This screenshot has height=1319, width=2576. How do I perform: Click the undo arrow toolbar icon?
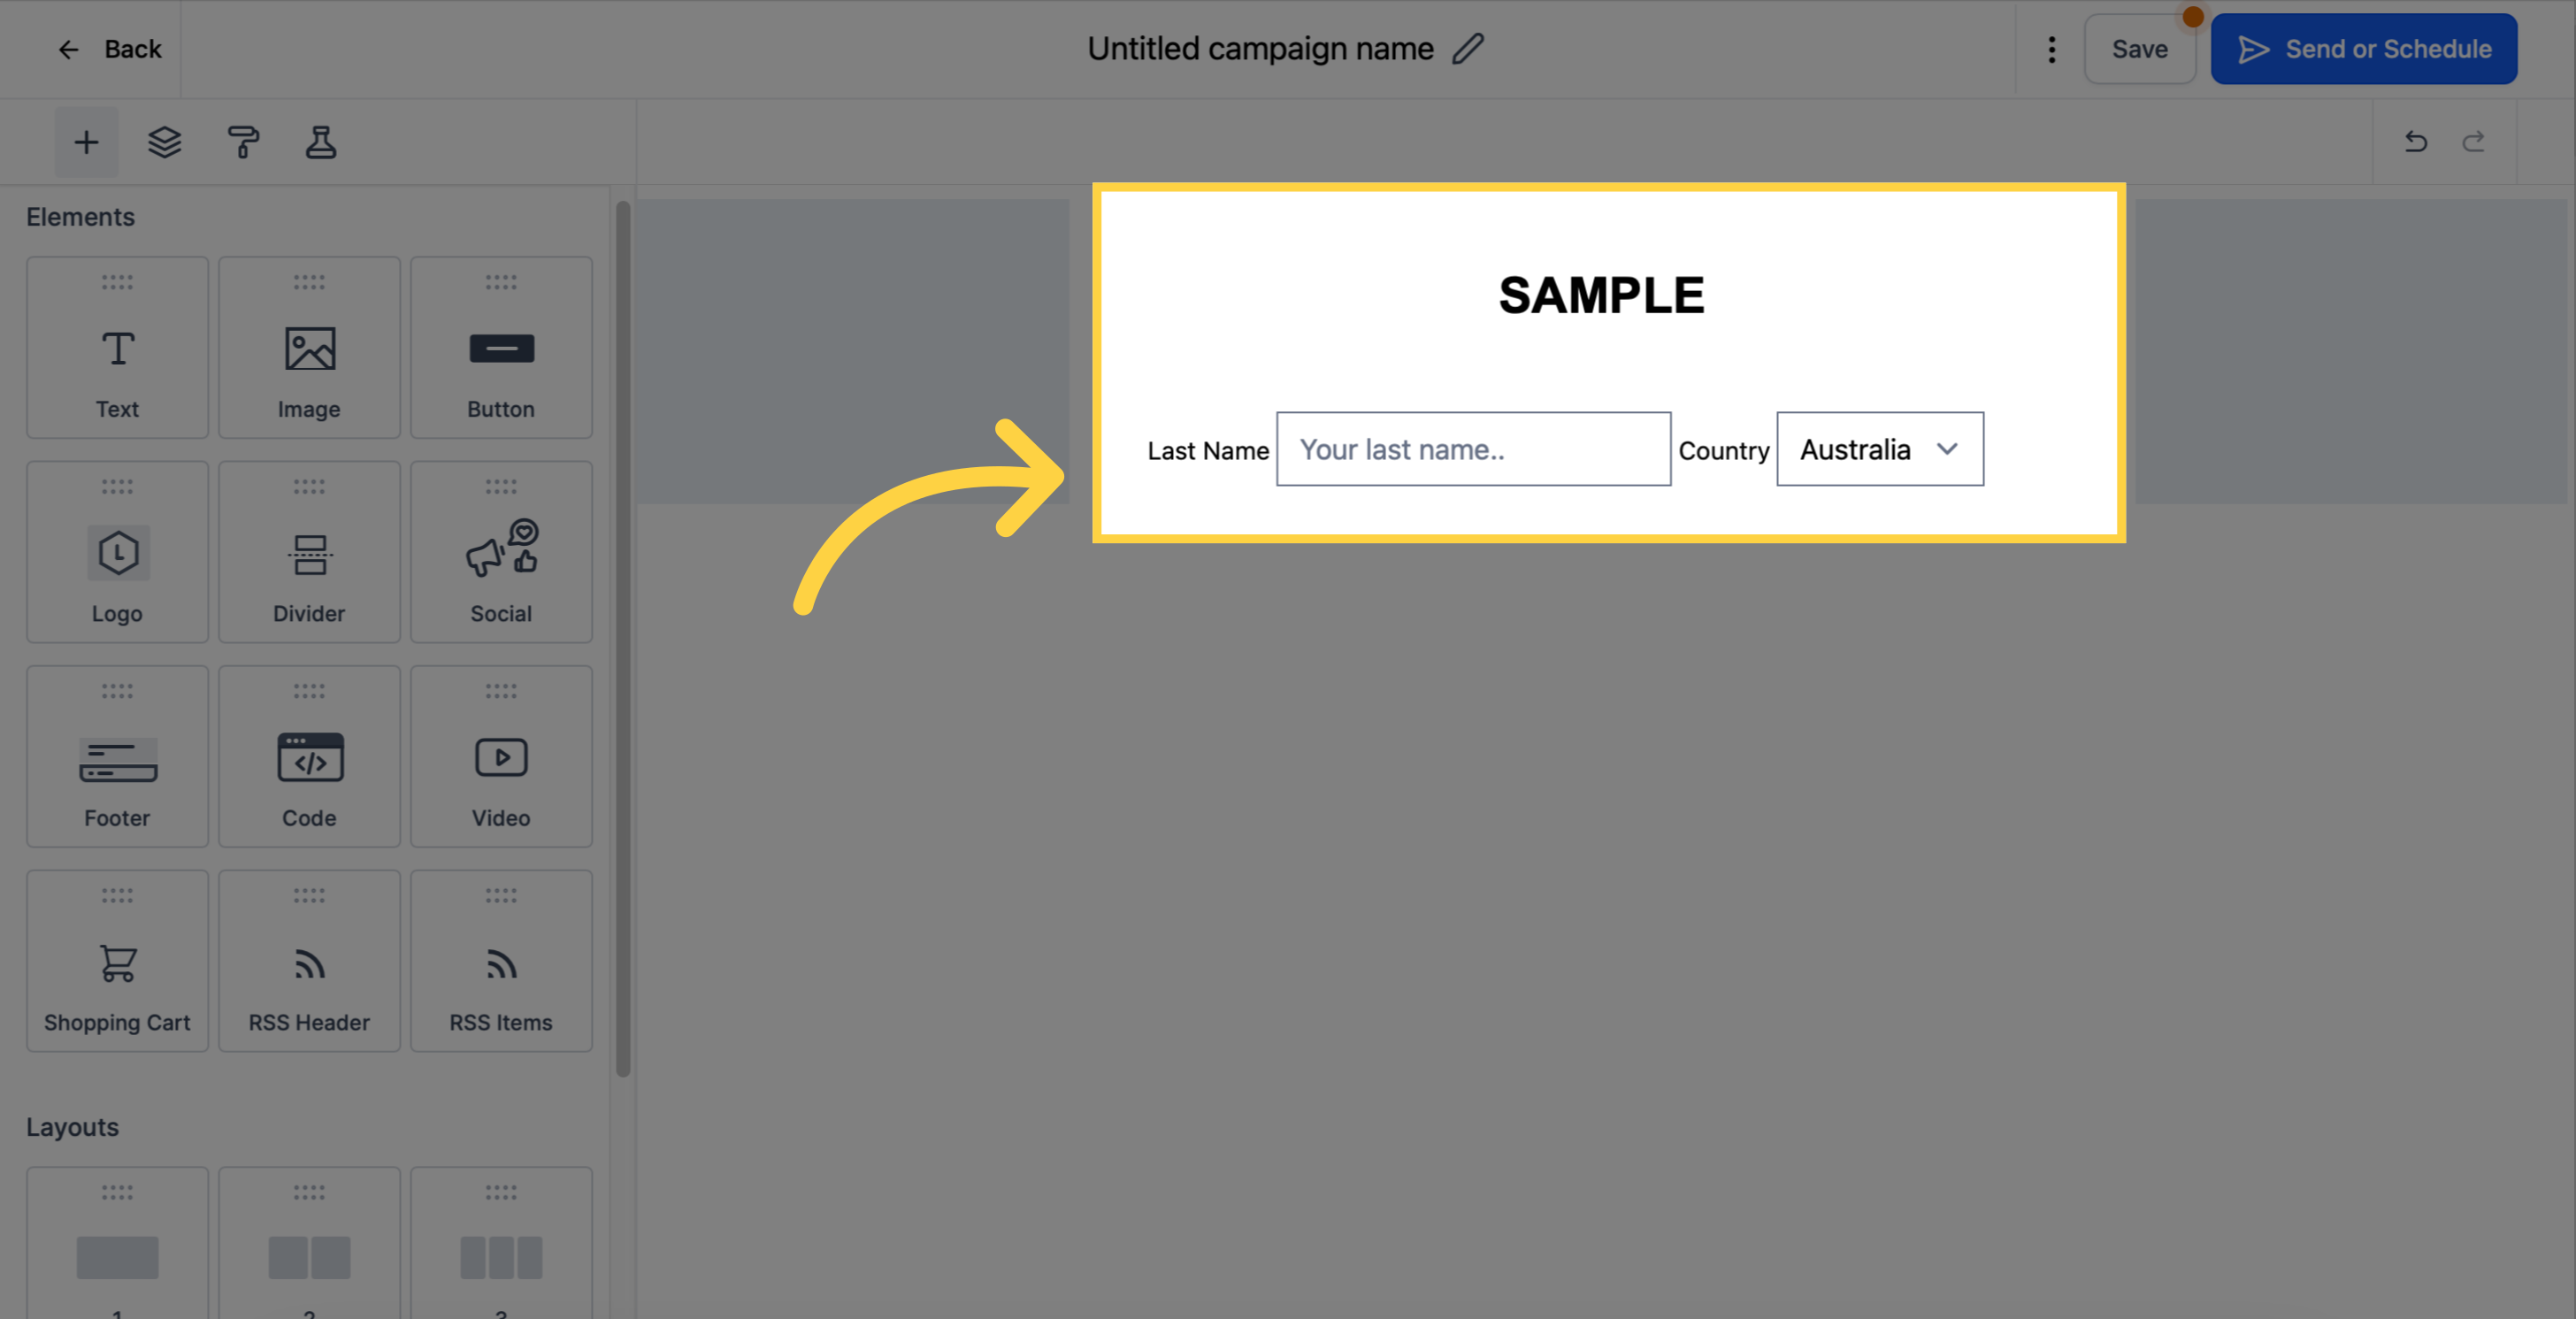click(2416, 142)
